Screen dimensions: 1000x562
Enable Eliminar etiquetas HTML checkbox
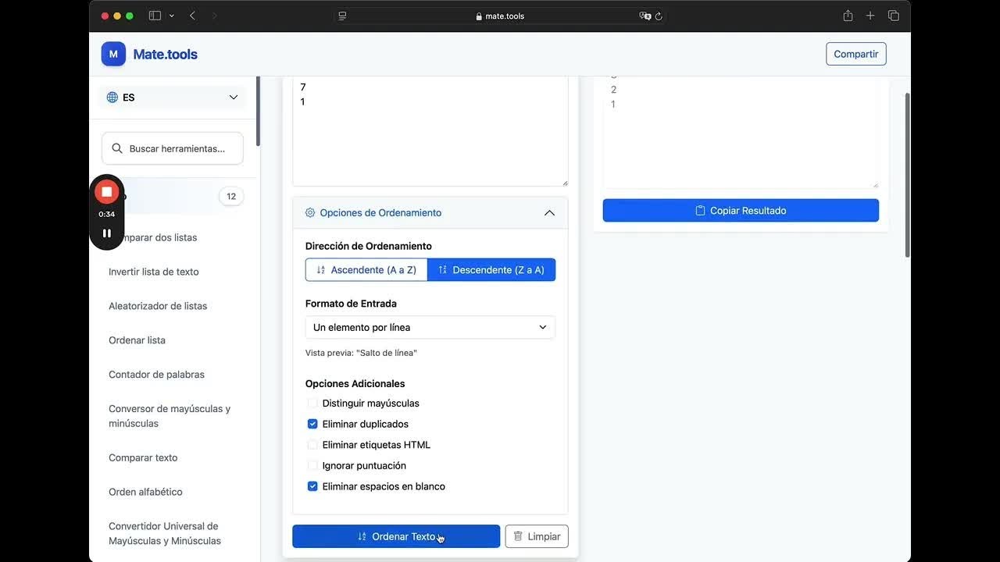(x=312, y=445)
